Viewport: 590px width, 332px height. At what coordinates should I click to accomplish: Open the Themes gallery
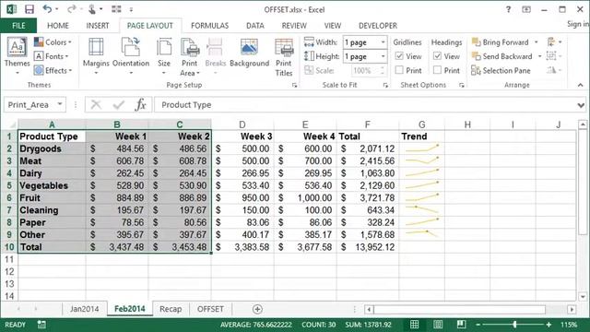click(x=17, y=55)
